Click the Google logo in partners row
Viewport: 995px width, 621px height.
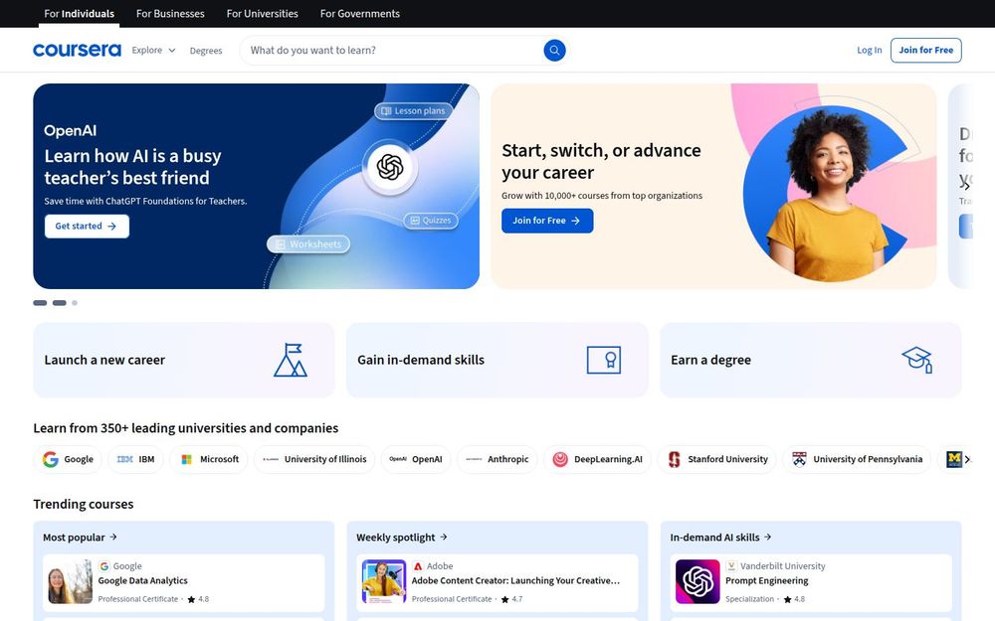tap(51, 459)
